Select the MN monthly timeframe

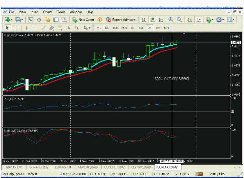[166, 28]
